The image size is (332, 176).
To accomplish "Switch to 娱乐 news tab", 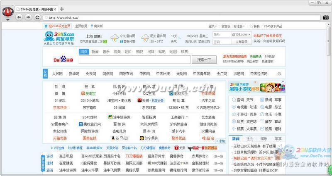I will [264, 139].
